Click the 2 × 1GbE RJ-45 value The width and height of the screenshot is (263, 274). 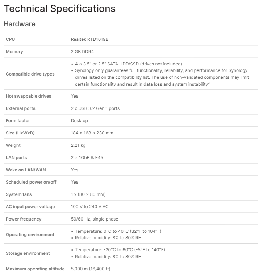[88, 158]
